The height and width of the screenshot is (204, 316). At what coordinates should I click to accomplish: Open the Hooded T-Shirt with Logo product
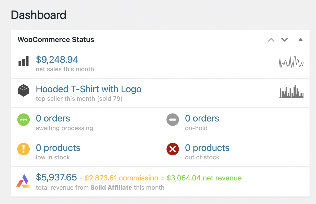[88, 89]
